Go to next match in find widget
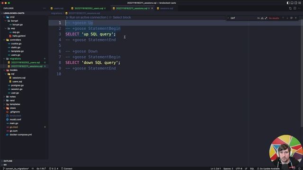Image resolution: width=303 pixels, height=170 pixels. pyautogui.click(x=287, y=18)
